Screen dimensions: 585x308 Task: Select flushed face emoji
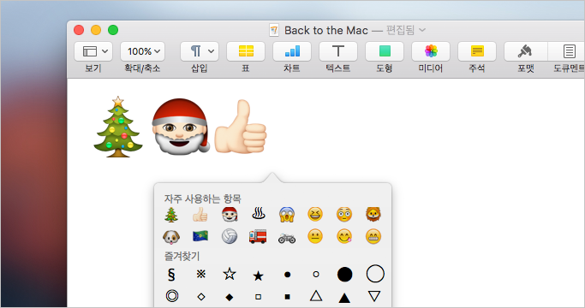click(x=344, y=215)
